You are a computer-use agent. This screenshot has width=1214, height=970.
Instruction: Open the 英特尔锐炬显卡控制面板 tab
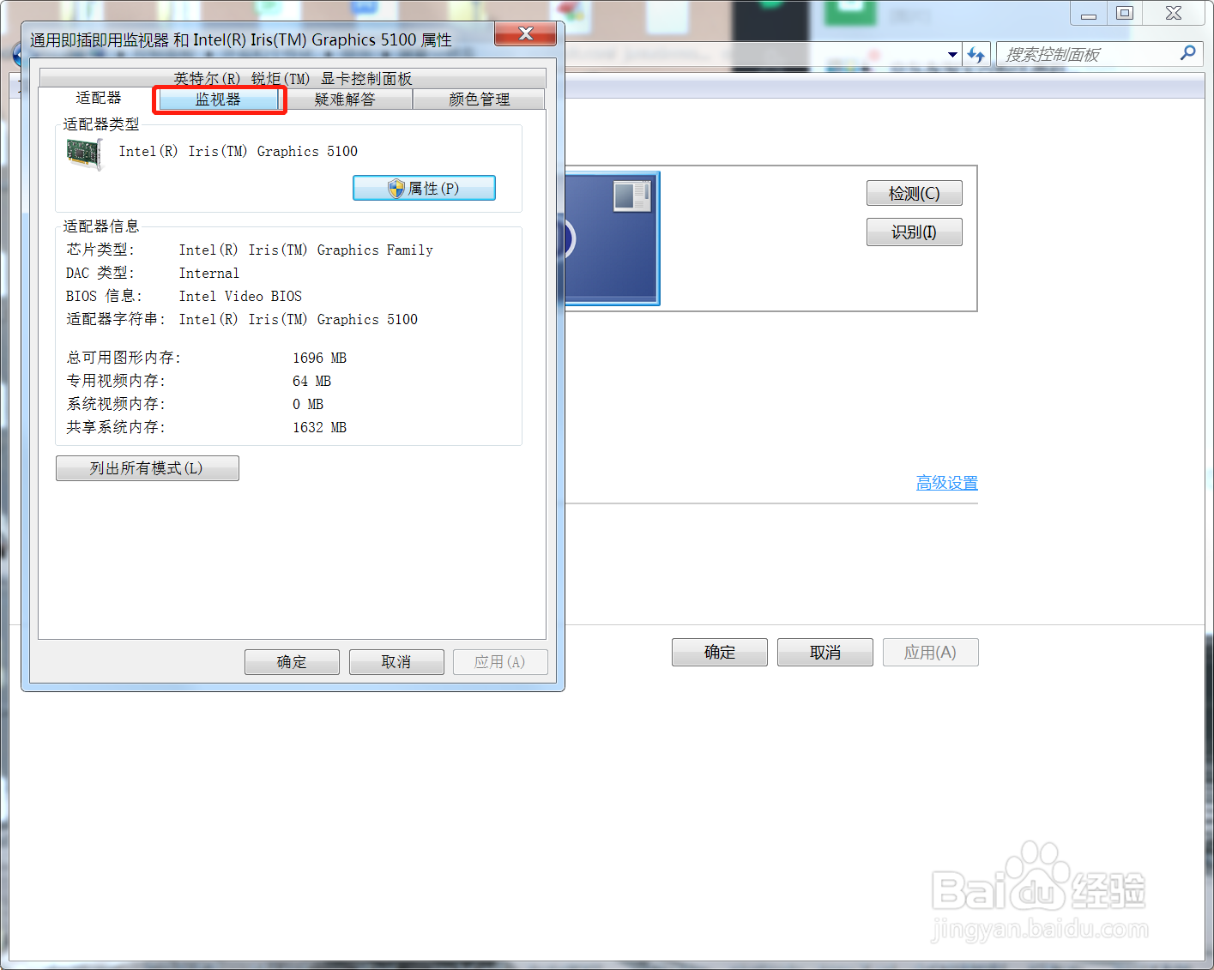click(292, 78)
